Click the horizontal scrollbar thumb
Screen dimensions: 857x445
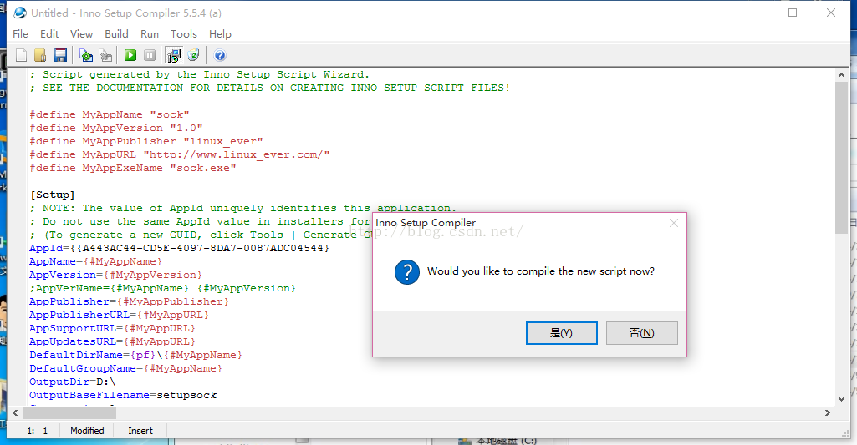point(69,412)
